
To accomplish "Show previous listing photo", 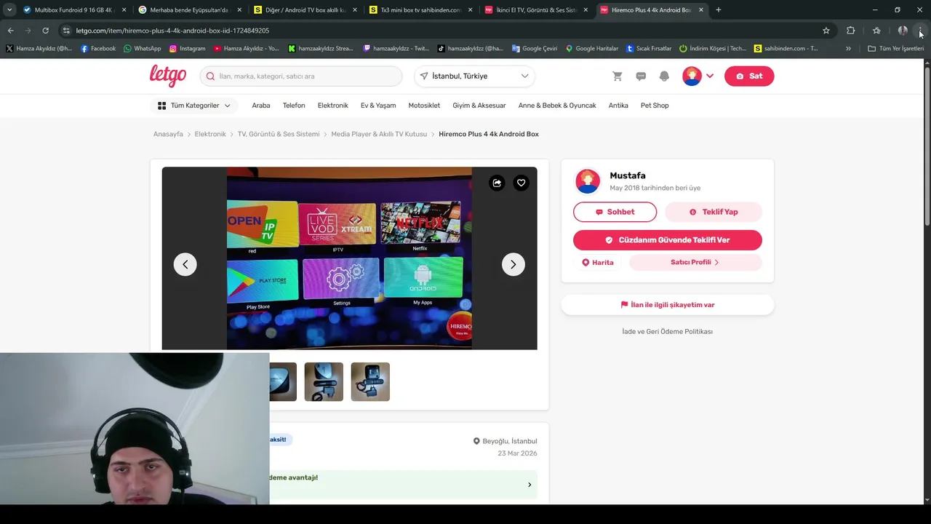I will point(185,264).
